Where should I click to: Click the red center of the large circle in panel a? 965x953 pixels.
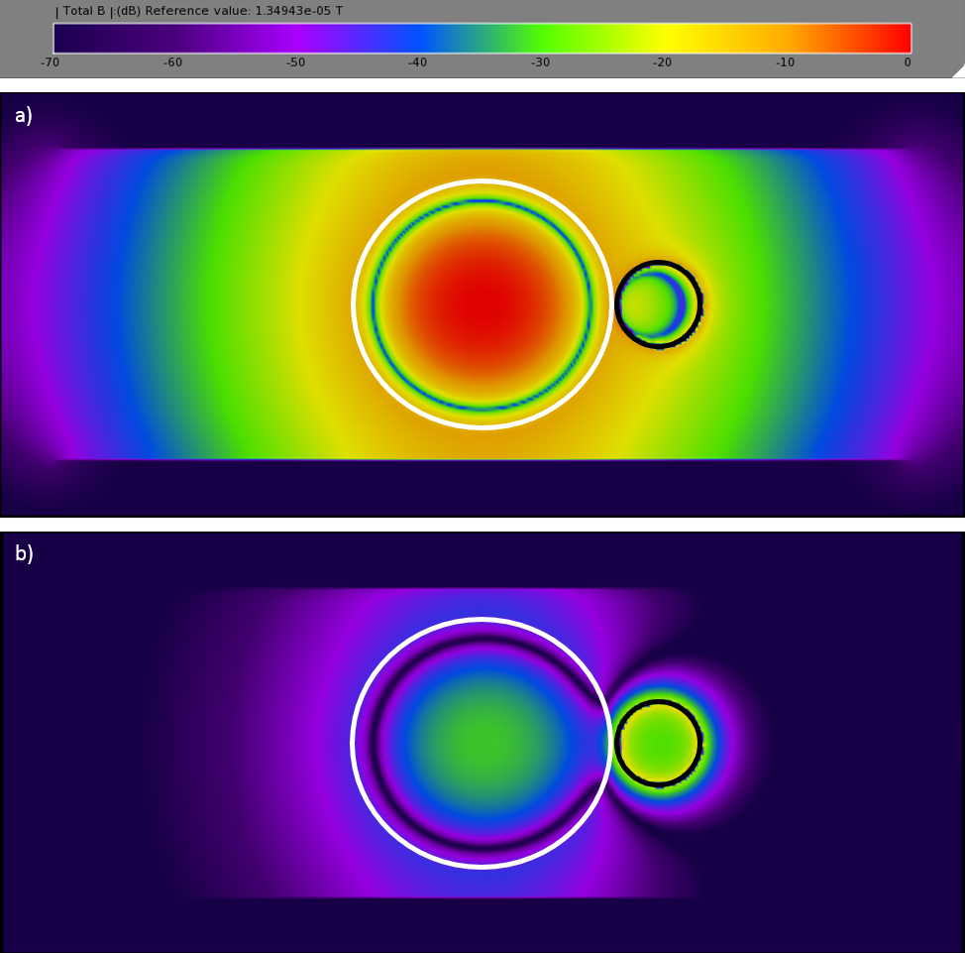pos(482,304)
